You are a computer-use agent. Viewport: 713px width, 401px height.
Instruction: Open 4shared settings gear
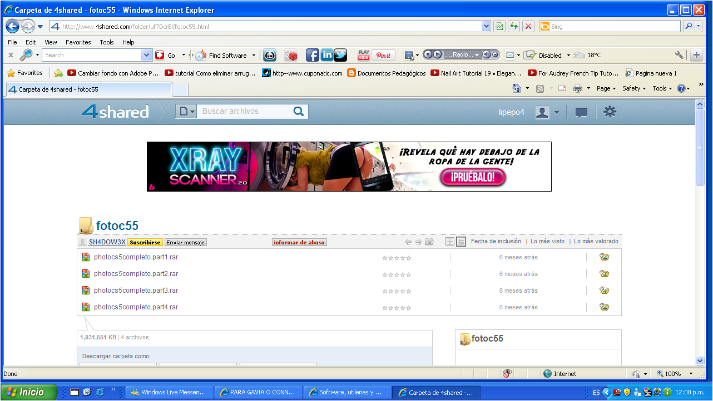tap(610, 112)
